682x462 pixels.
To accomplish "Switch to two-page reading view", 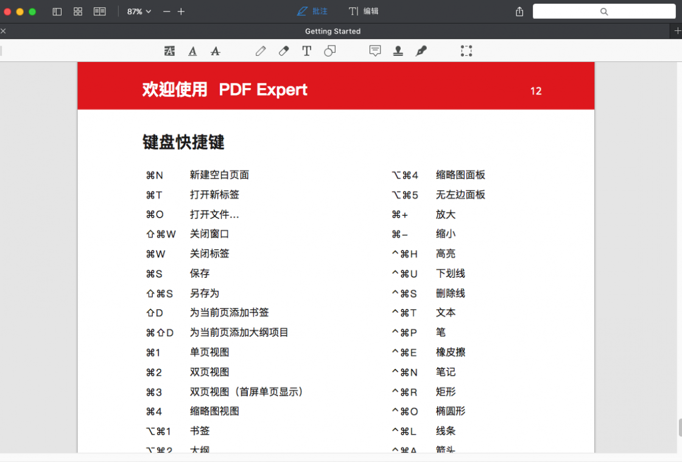I will tap(100, 12).
